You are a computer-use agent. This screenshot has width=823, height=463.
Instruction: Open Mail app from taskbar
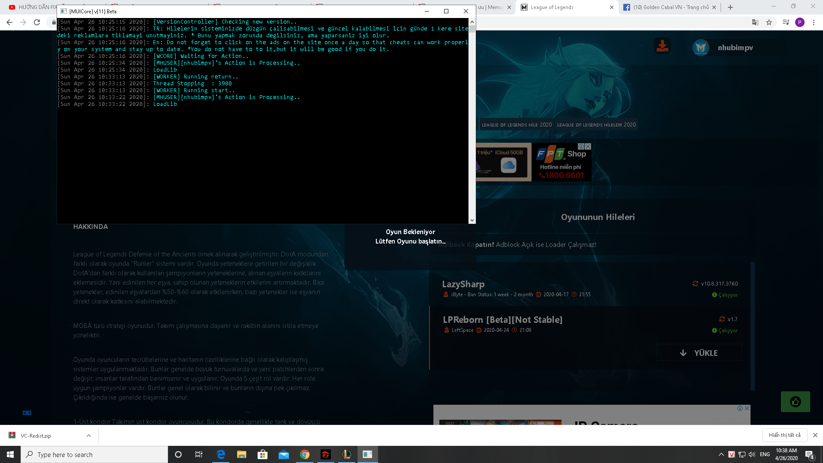click(x=283, y=454)
